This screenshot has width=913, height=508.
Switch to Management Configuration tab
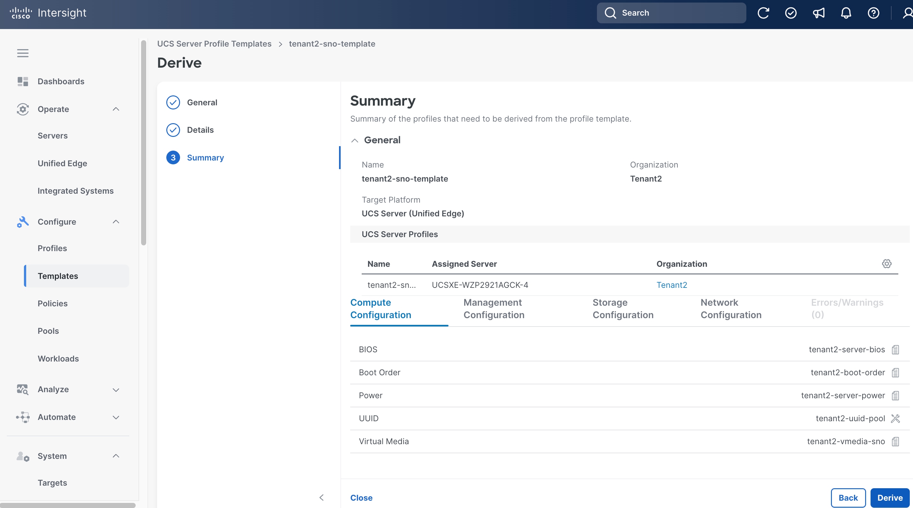[x=494, y=309]
